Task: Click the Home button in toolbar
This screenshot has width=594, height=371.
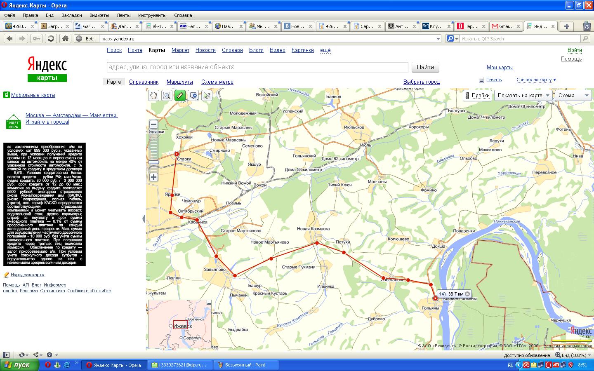Action: [65, 38]
